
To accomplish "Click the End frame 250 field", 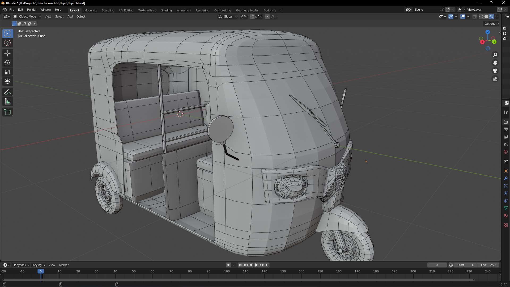I will pyautogui.click(x=488, y=265).
